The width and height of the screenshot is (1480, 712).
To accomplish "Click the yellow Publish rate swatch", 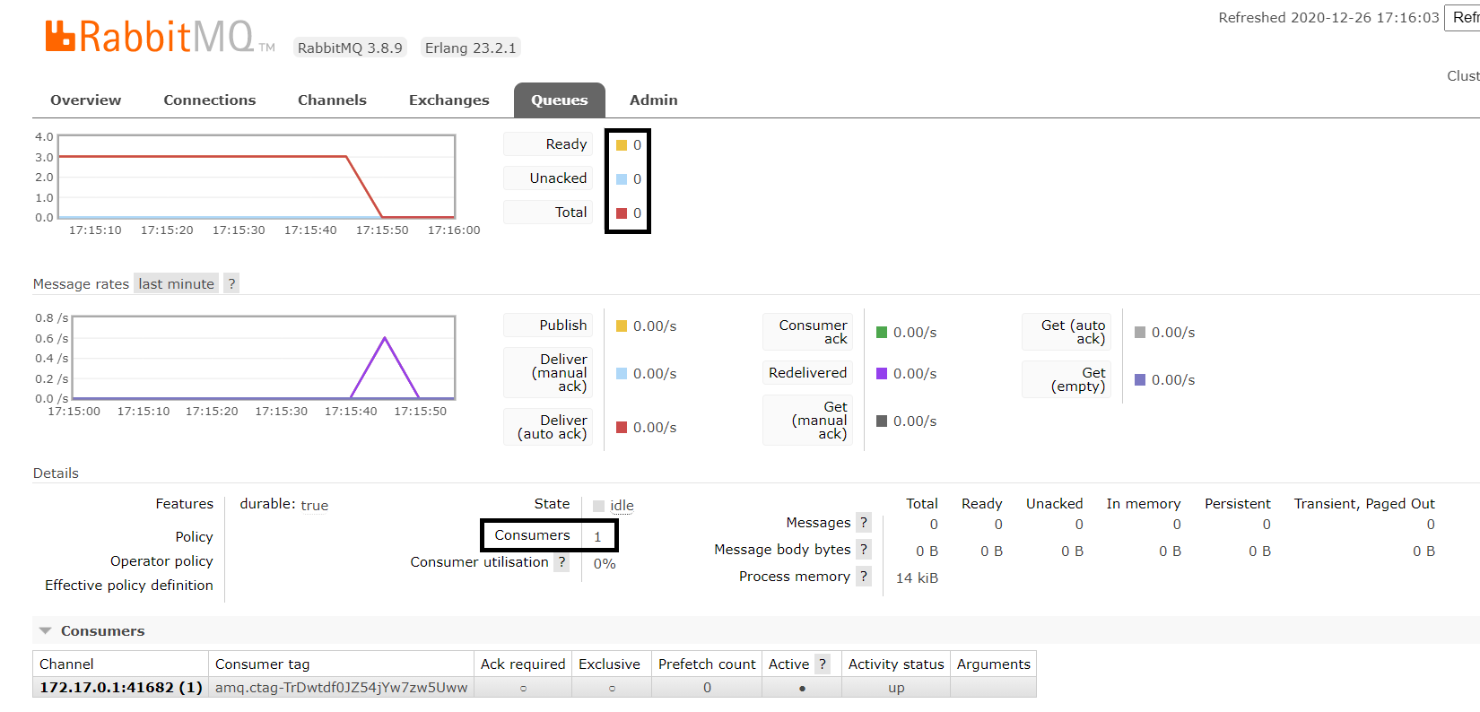I will (x=622, y=326).
